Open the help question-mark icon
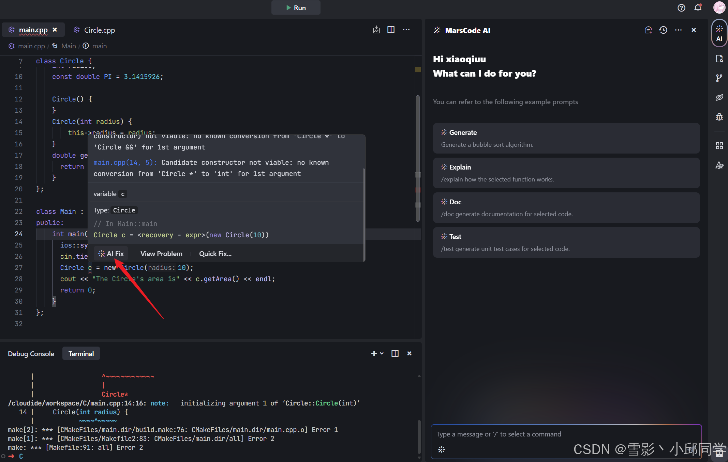 pyautogui.click(x=681, y=8)
